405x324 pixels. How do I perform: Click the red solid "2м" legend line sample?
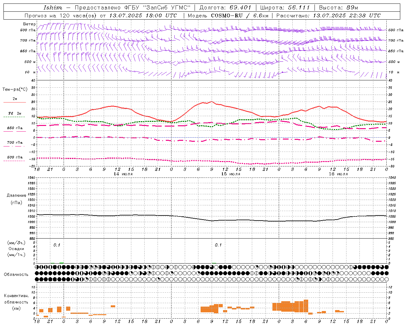point(15,102)
